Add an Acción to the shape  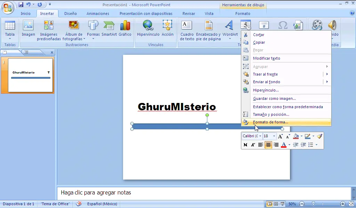[x=167, y=28]
